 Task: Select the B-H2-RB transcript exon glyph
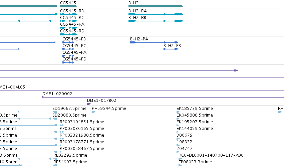point(156,21)
